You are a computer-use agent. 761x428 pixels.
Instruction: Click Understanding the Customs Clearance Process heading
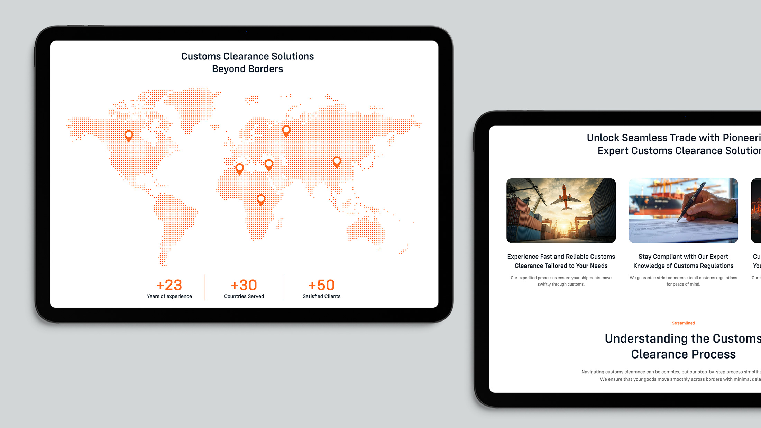click(683, 346)
